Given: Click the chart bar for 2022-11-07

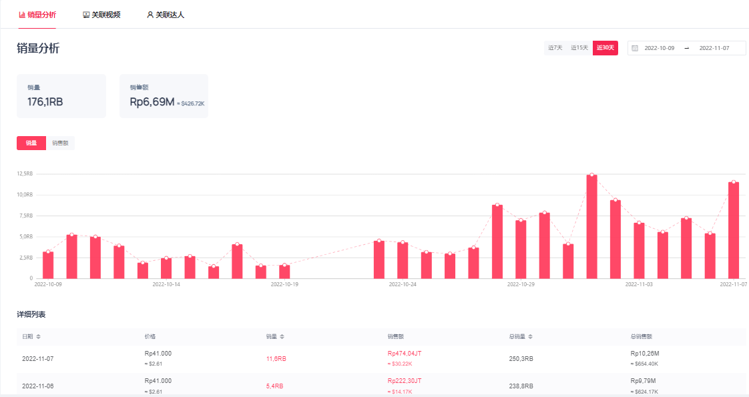Looking at the screenshot, I should [x=733, y=230].
